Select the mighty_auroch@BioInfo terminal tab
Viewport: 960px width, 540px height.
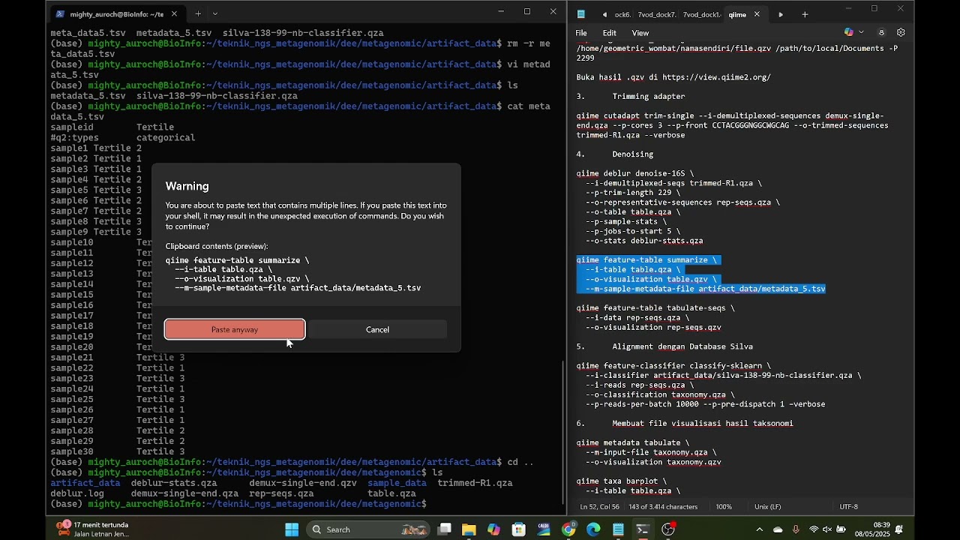pyautogui.click(x=117, y=13)
